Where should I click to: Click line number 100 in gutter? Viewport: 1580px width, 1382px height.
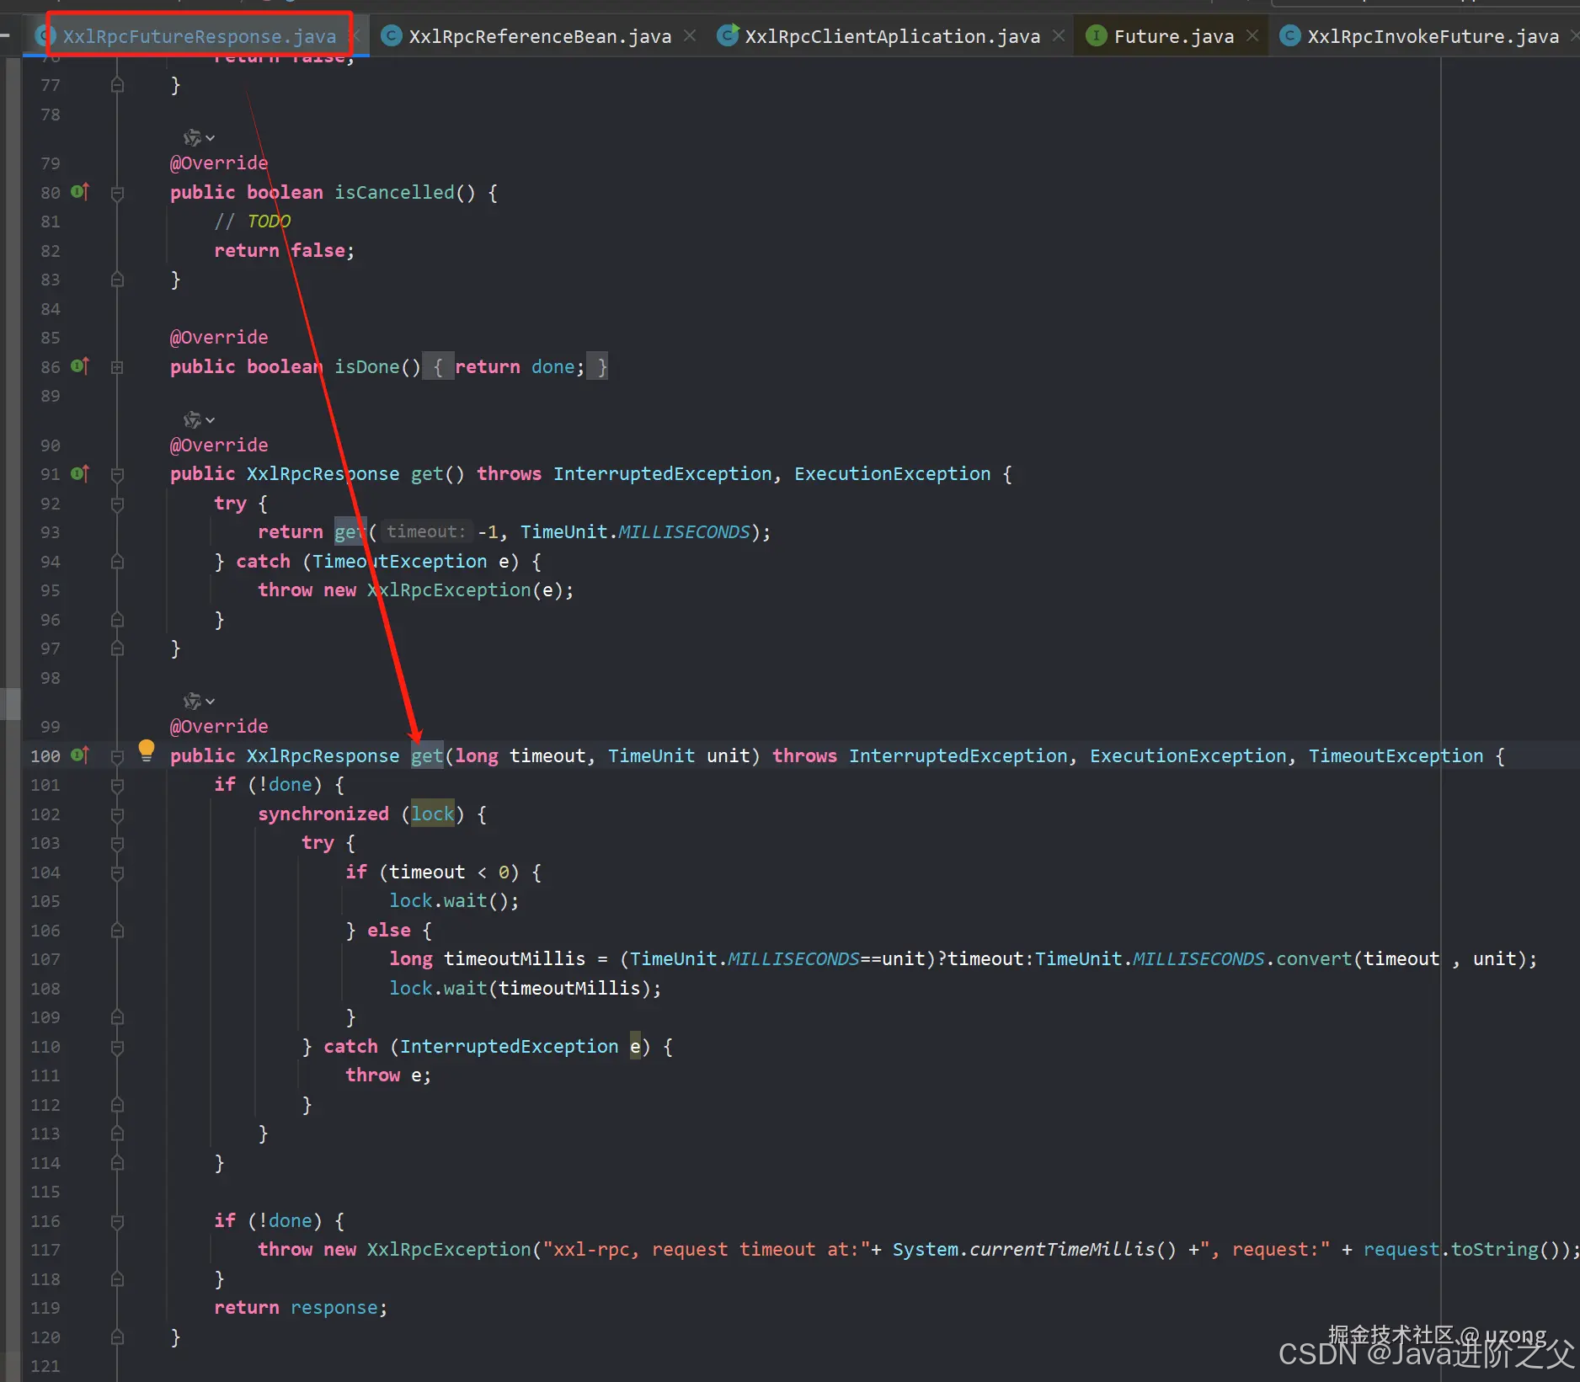[45, 755]
